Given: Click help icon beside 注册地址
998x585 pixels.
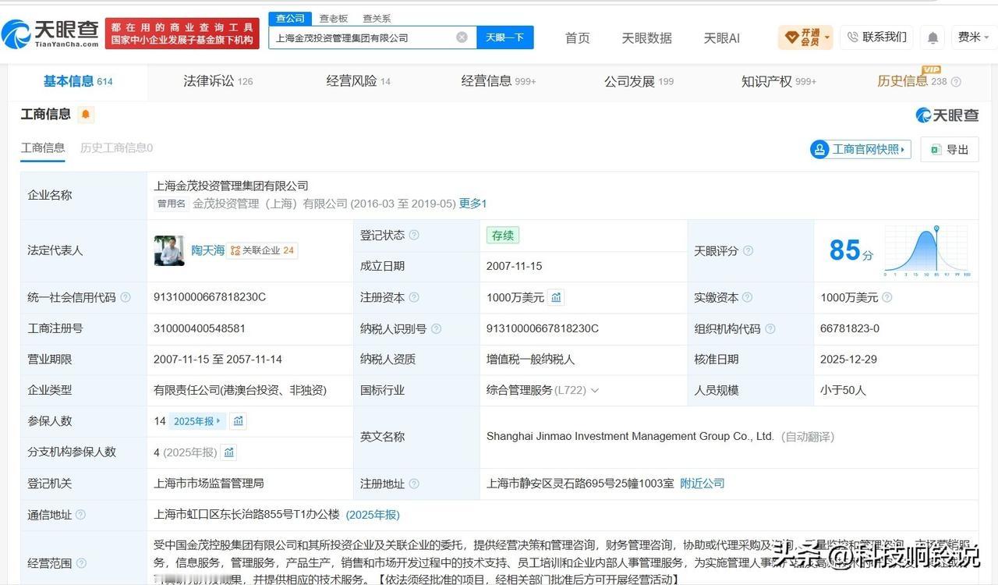Looking at the screenshot, I should [x=414, y=484].
